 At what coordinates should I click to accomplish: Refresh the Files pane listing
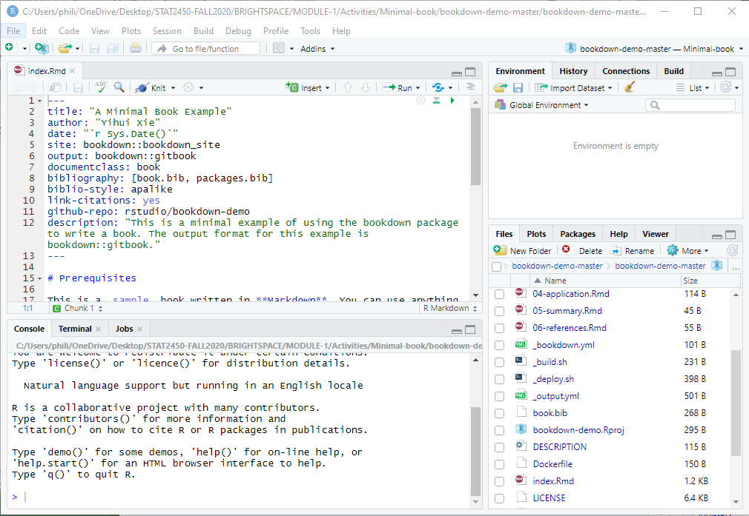point(732,250)
